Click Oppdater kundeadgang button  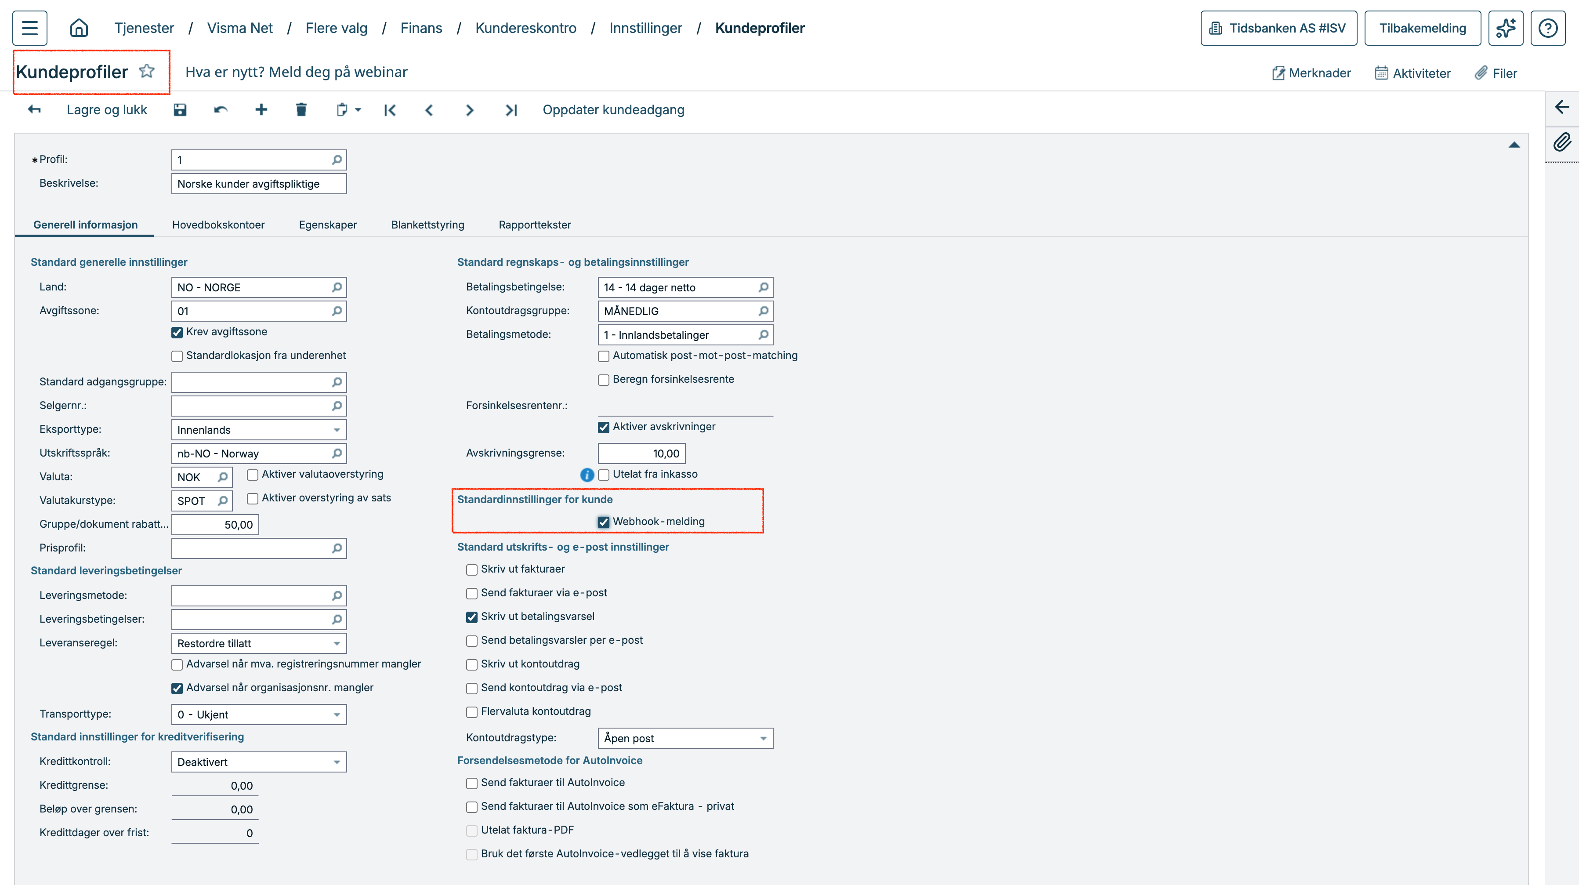pyautogui.click(x=614, y=110)
